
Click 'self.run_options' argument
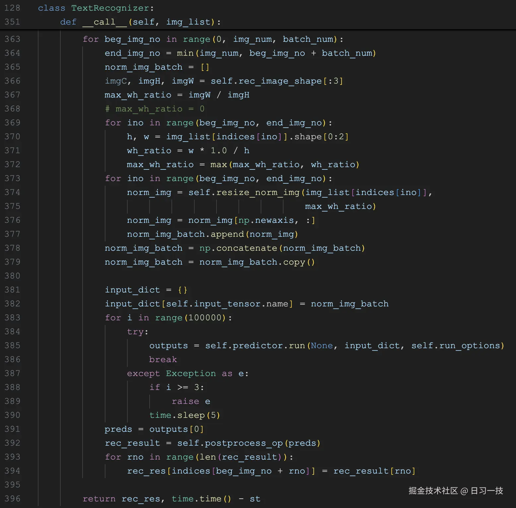pos(456,346)
